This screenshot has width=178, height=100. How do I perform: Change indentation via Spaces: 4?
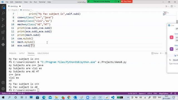pos(142,93)
